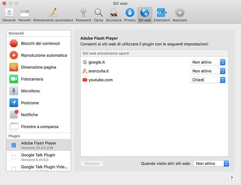Image resolution: width=241 pixels, height=185 pixels.
Task: Click the youtube.com favicon
Action: pyautogui.click(x=85, y=80)
